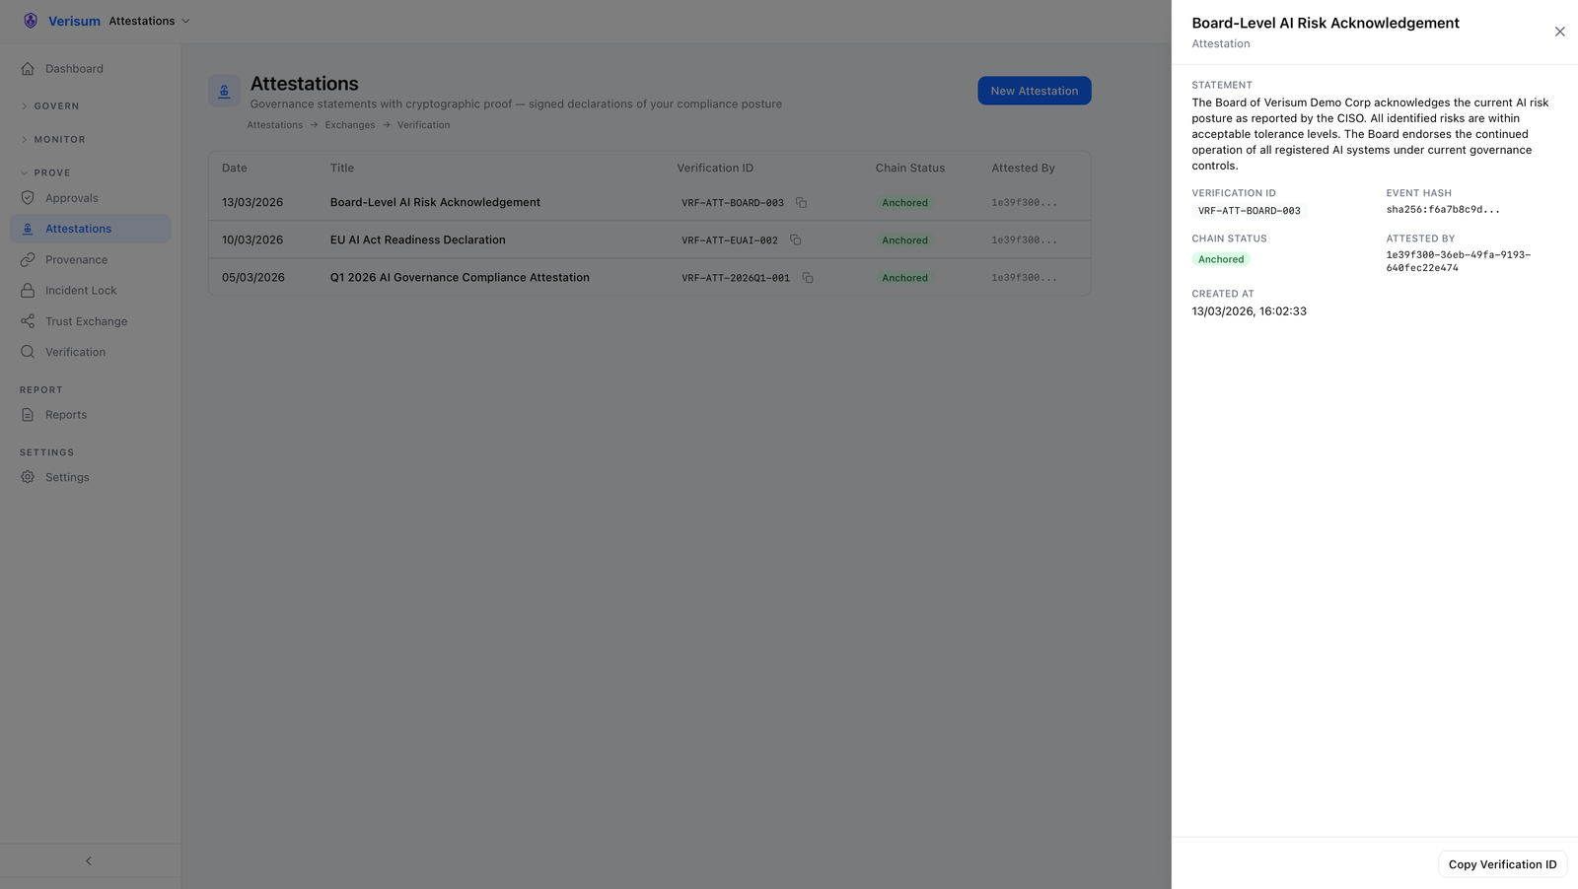Select the EU AI Act Readiness Declaration row
The image size is (1578, 889).
(x=417, y=240)
